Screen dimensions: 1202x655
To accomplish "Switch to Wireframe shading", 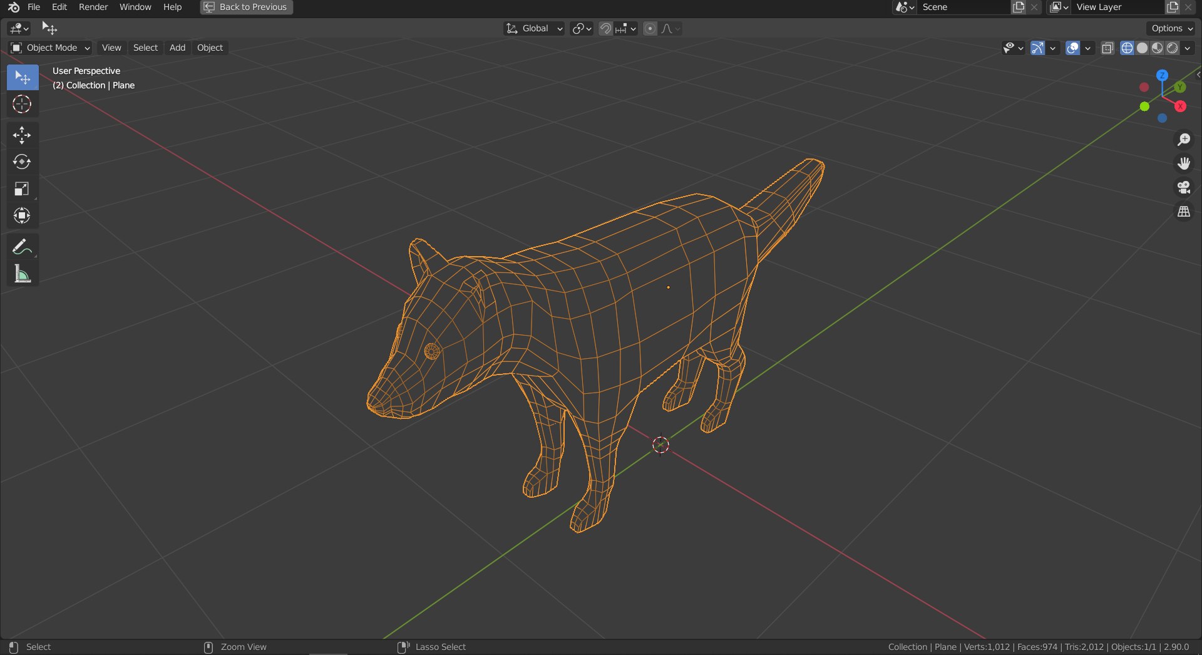I will click(1127, 48).
